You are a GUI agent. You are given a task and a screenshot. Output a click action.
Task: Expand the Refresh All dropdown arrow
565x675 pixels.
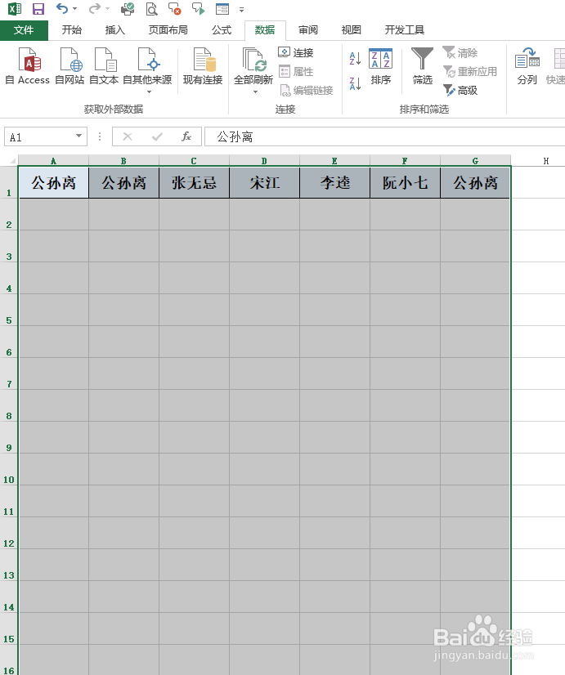pos(255,92)
